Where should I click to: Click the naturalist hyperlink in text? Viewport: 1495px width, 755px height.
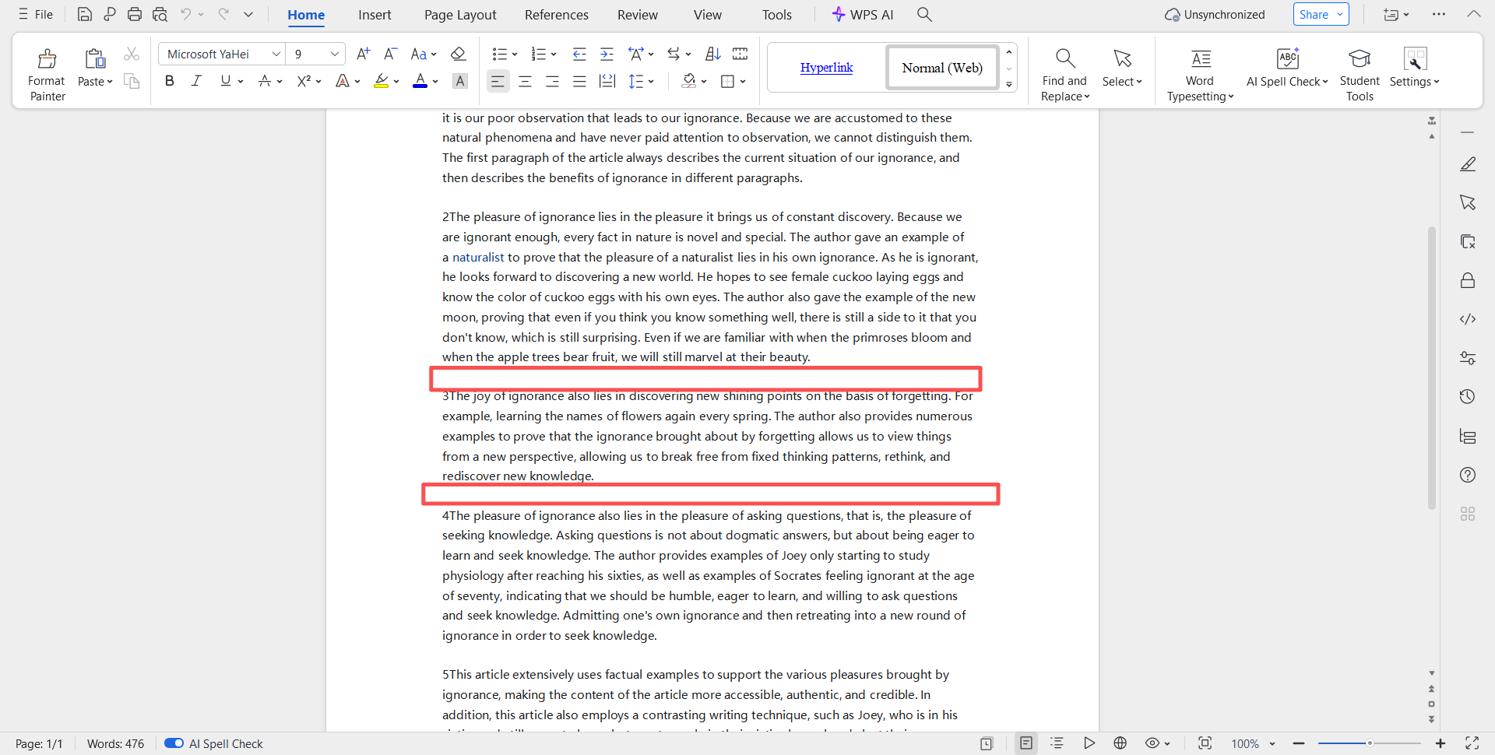(x=478, y=257)
